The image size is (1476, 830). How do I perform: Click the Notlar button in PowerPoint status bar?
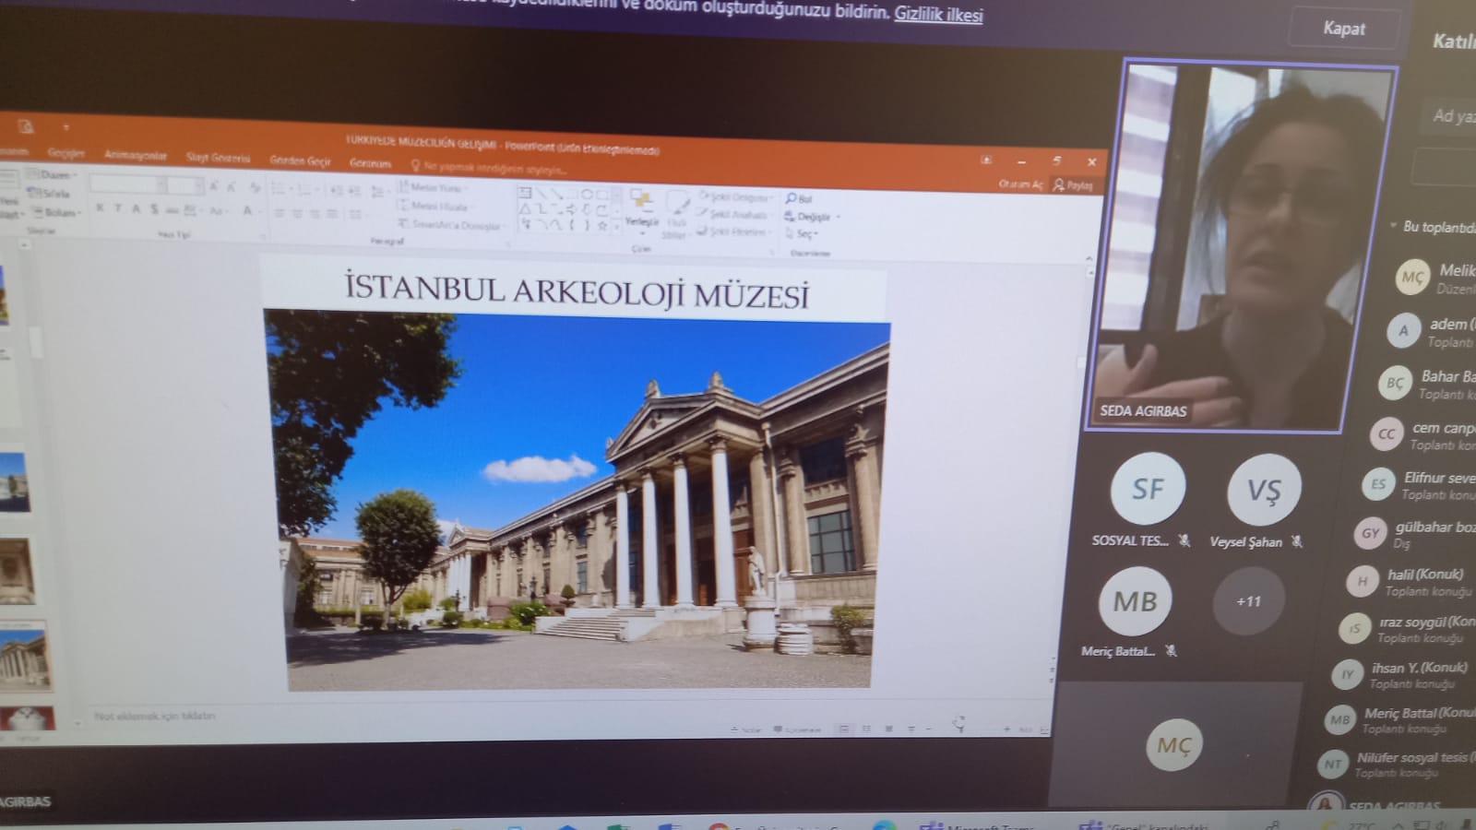click(746, 729)
